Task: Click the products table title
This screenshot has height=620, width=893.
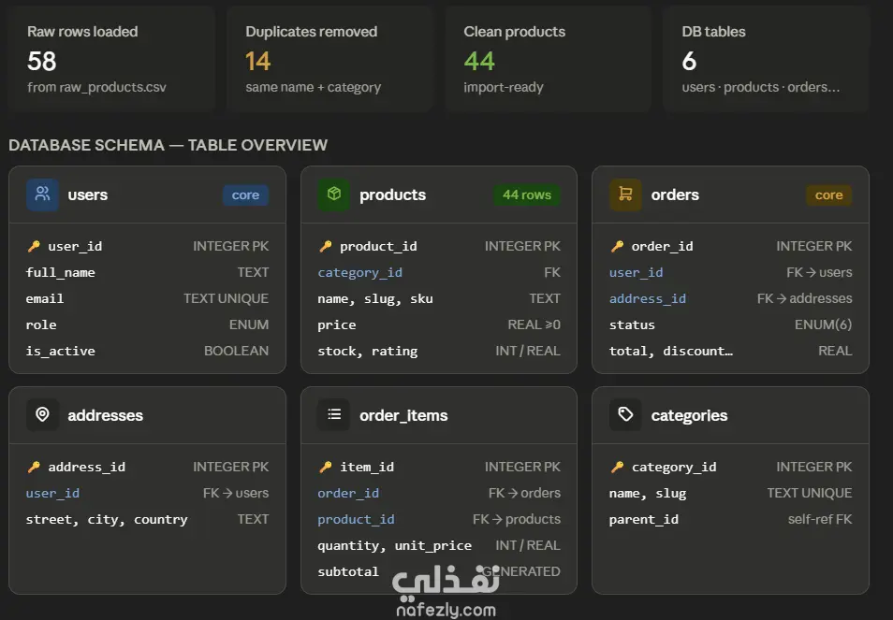Action: point(392,195)
